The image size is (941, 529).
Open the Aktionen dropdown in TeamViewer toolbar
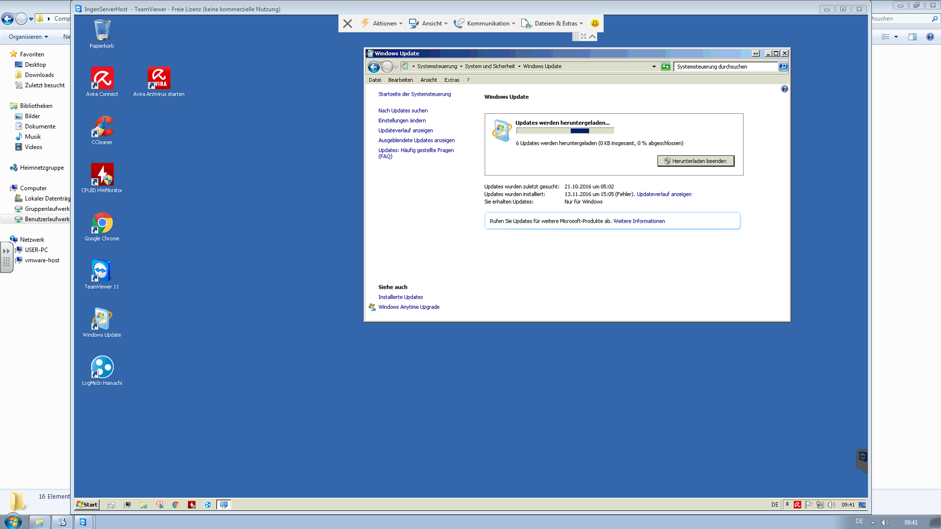coord(381,24)
